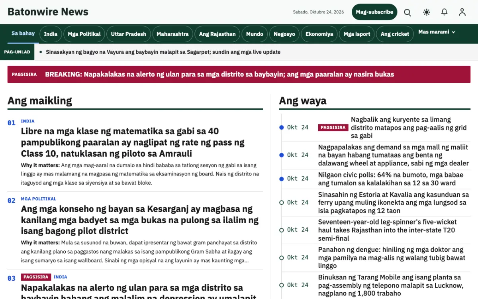
Task: Open the Negosyo section
Action: (284, 34)
